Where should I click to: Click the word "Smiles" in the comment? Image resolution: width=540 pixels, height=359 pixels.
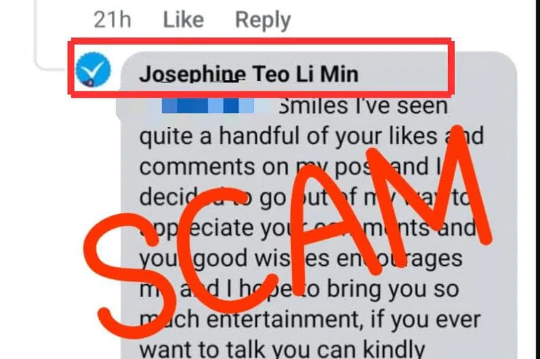pyautogui.click(x=313, y=106)
